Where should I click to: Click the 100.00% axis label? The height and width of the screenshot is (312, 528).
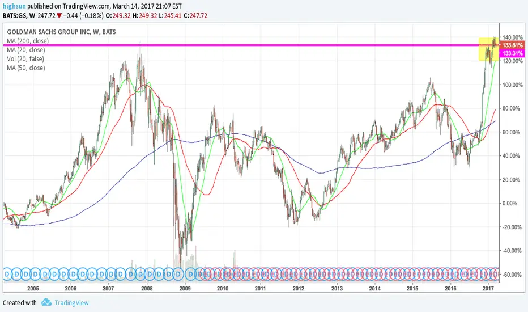click(x=513, y=85)
